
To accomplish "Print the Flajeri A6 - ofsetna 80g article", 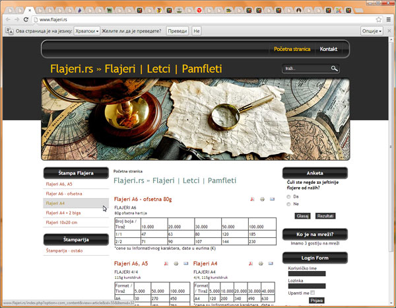I will click(x=262, y=199).
